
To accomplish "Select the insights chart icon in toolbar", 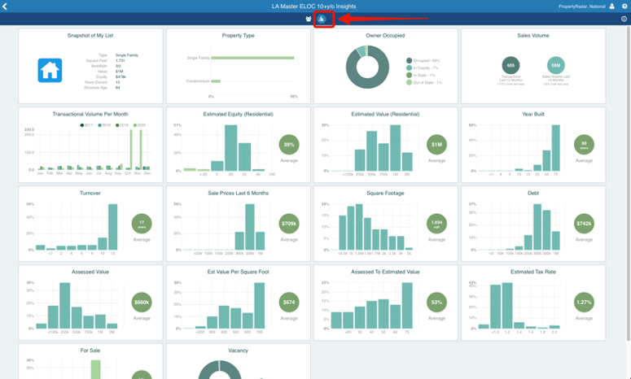I will pos(322,19).
